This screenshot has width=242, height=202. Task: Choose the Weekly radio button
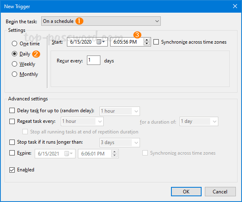(x=14, y=64)
